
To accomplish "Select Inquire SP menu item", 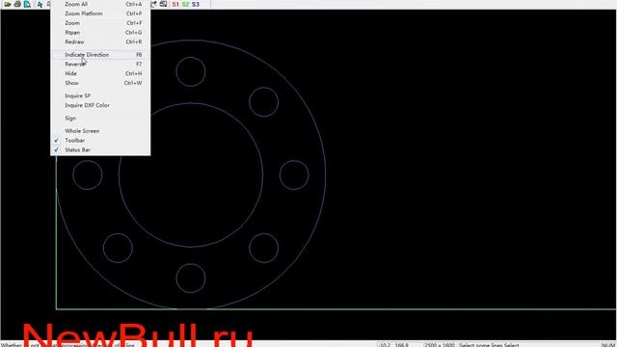I will tap(100, 96).
